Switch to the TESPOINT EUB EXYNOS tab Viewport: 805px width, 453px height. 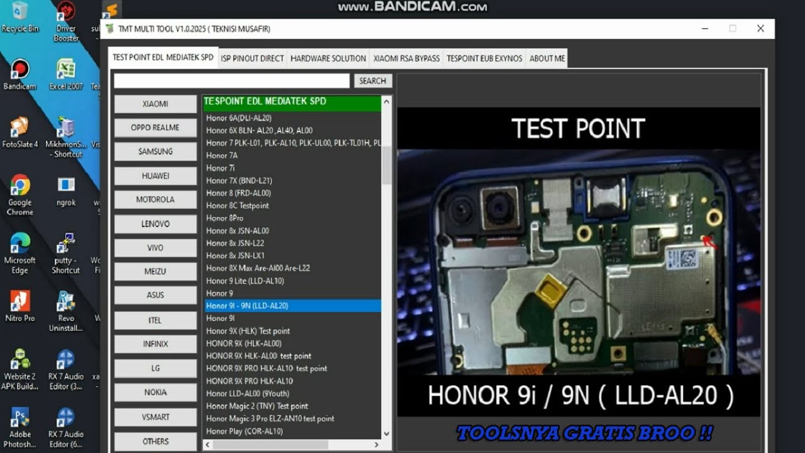coord(484,59)
